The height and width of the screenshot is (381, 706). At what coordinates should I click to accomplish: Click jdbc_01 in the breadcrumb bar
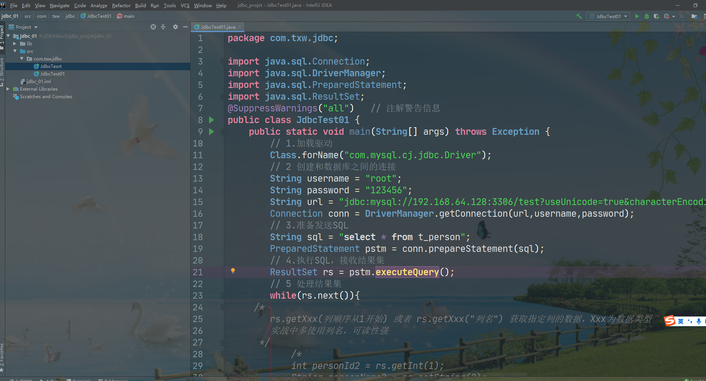click(10, 16)
